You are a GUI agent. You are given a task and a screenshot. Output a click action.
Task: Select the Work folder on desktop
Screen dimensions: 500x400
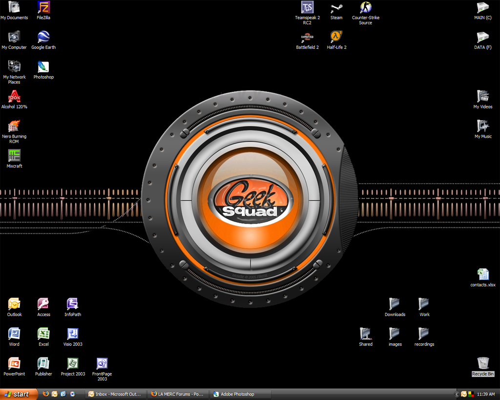424,307
